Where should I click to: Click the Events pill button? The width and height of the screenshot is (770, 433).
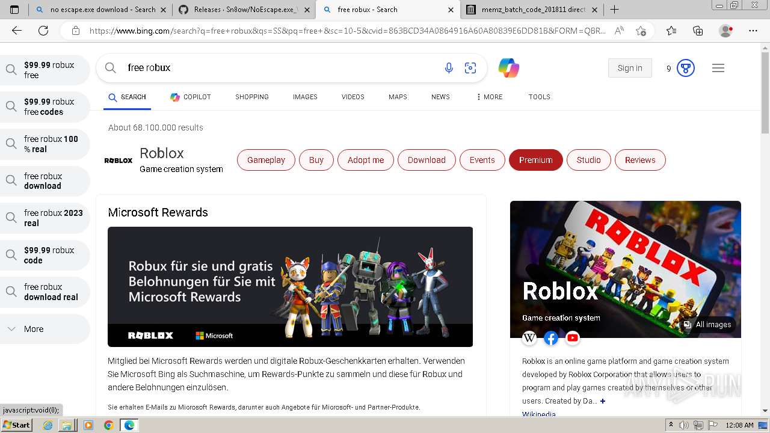pyautogui.click(x=482, y=160)
